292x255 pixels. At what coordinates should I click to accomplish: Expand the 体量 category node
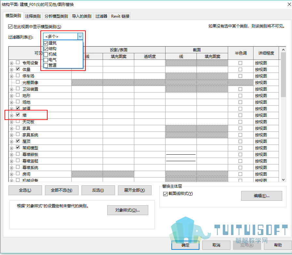pos(11,70)
